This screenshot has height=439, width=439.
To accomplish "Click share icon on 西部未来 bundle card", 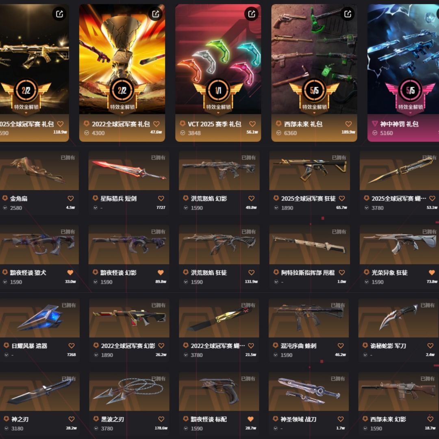I will [x=348, y=14].
